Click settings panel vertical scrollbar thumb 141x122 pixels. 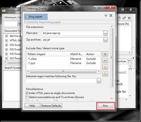(x=112, y=58)
